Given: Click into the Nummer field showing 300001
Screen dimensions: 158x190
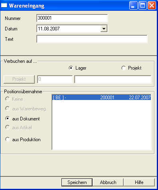Looking at the screenshot, I should pos(72,18).
